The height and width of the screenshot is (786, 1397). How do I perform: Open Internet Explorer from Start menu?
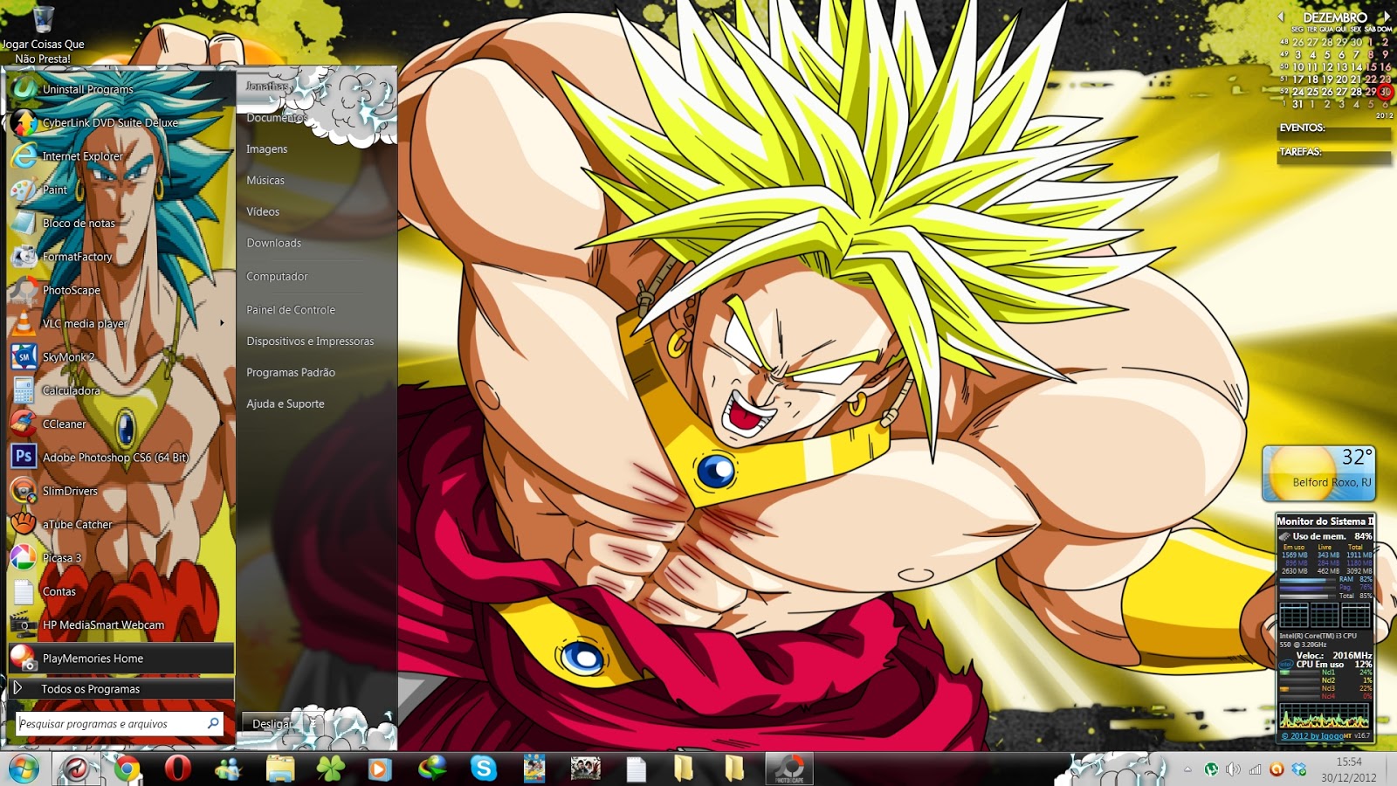120,156
